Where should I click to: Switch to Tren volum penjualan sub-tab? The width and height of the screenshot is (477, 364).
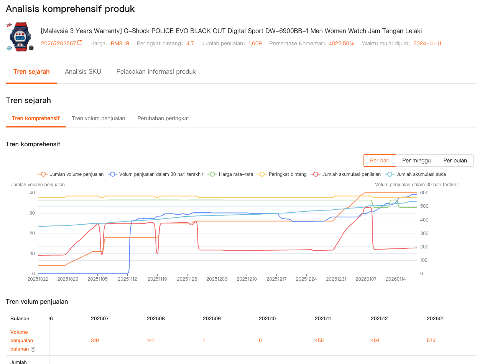99,118
